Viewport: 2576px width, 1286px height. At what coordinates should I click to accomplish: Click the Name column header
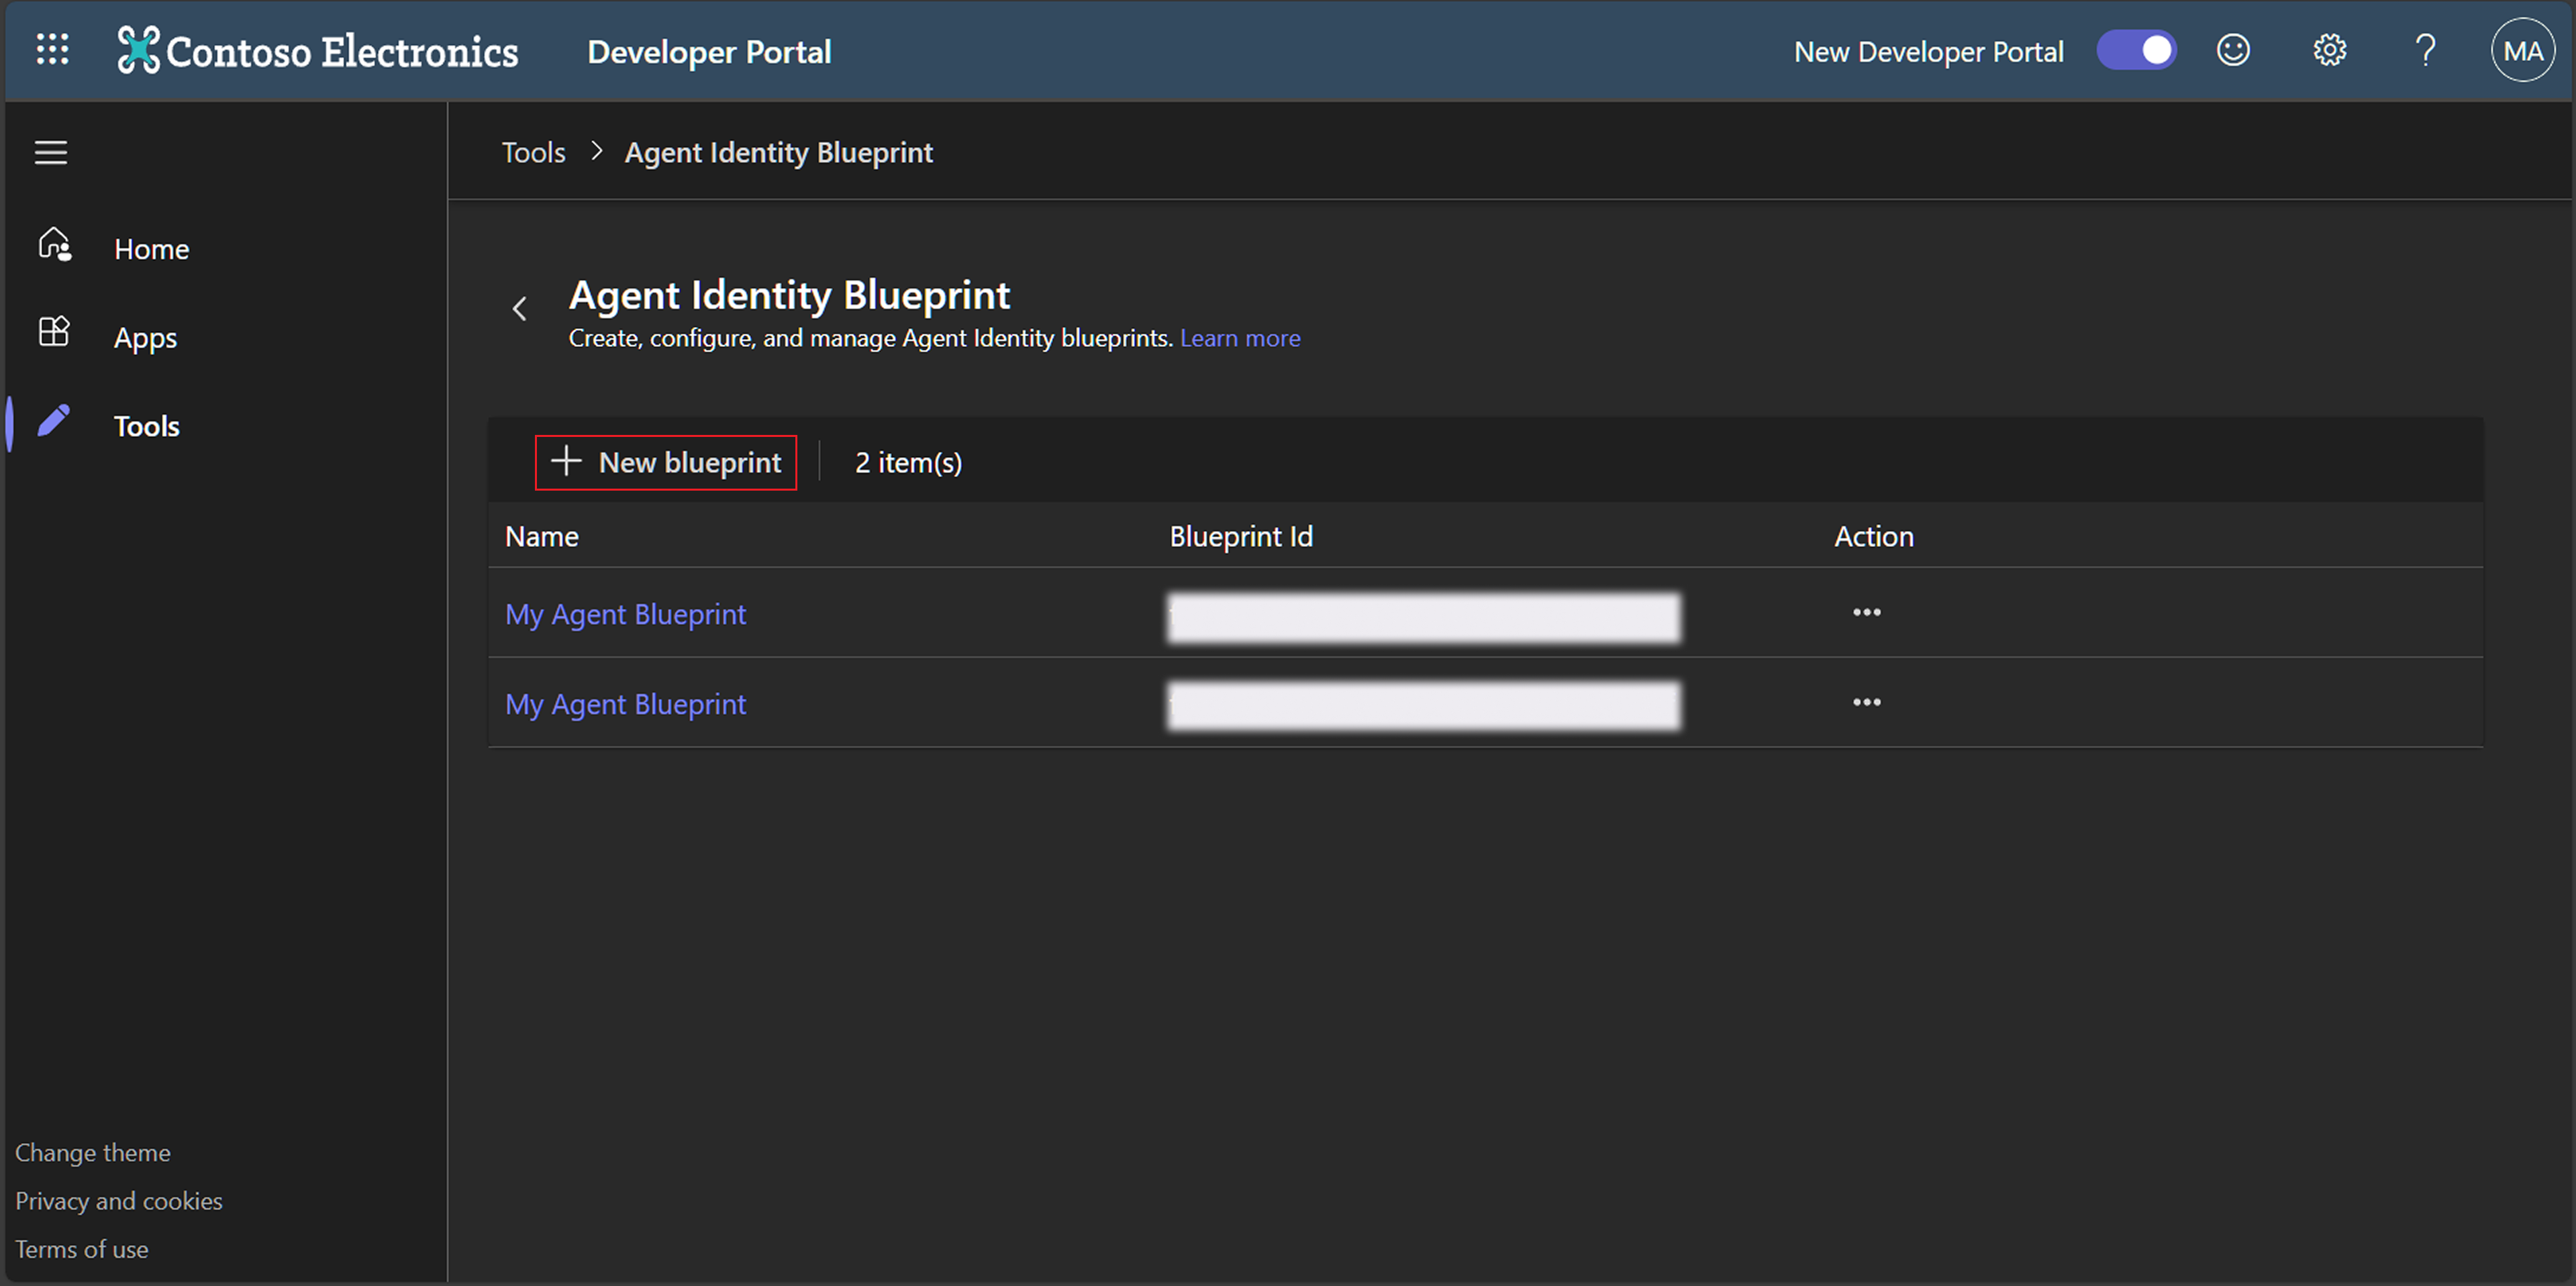point(541,536)
